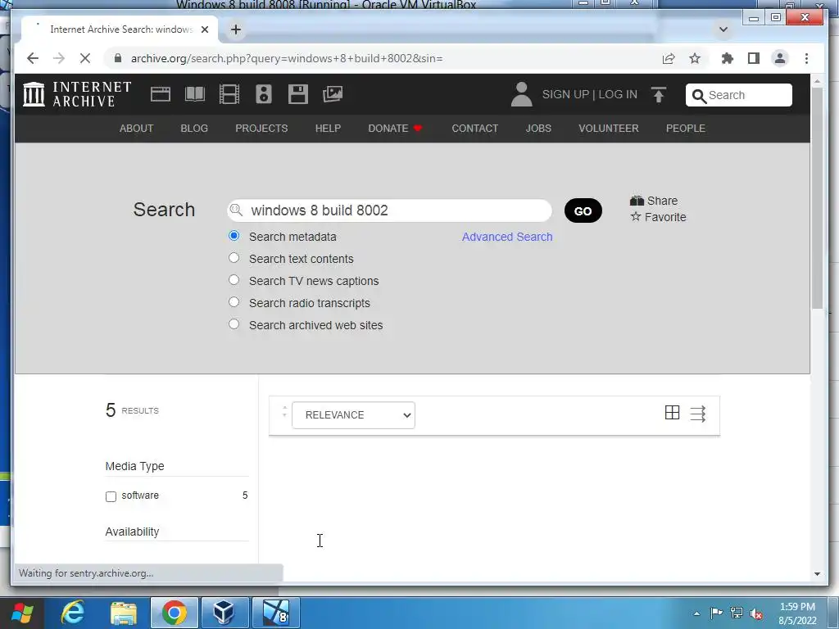
Task: Click the user avatar icon
Action: [521, 94]
